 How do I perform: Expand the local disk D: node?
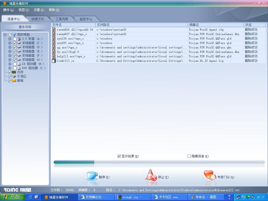[x=10, y=47]
